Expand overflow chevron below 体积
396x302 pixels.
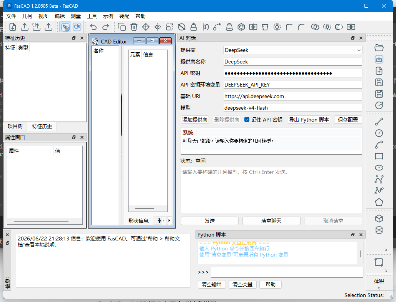pyautogui.click(x=379, y=288)
